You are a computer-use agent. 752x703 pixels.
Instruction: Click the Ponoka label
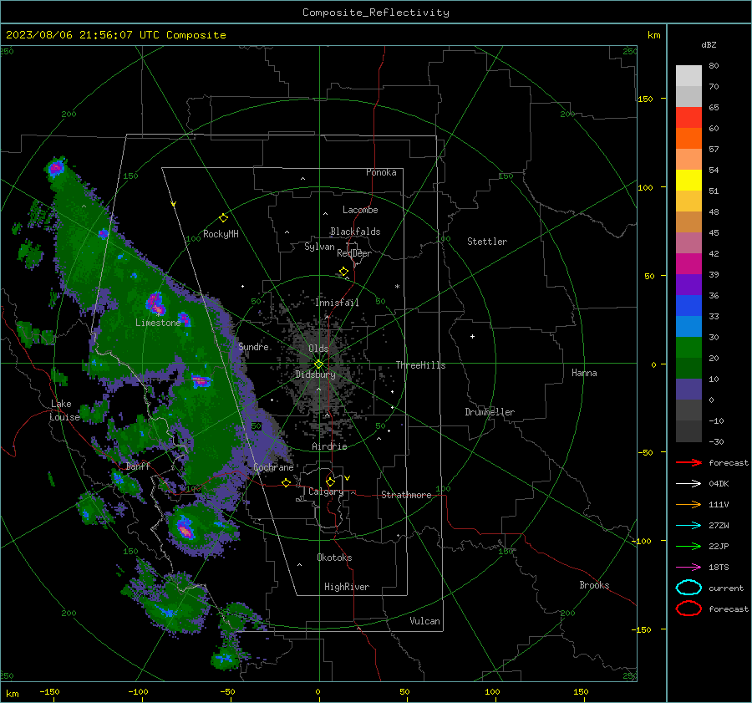click(x=381, y=172)
